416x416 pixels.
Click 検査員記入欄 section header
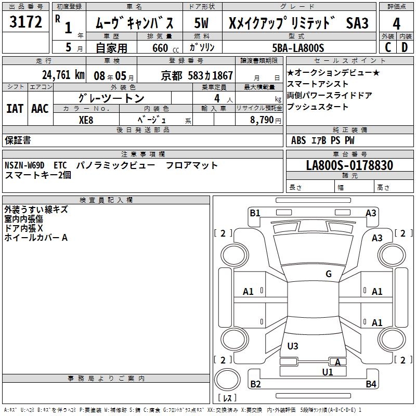pos(106,200)
